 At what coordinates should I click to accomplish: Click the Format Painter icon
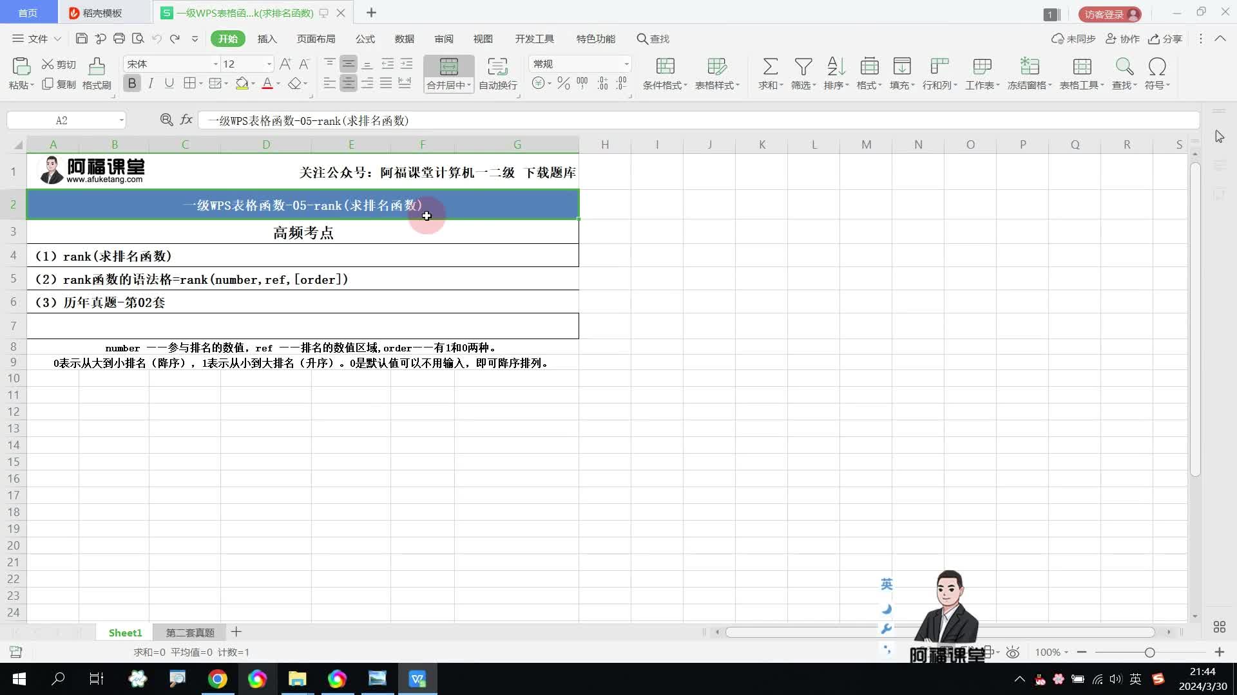click(x=97, y=67)
